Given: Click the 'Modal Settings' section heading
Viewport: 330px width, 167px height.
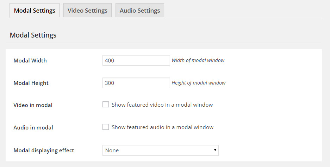Looking at the screenshot, I should (33, 35).
